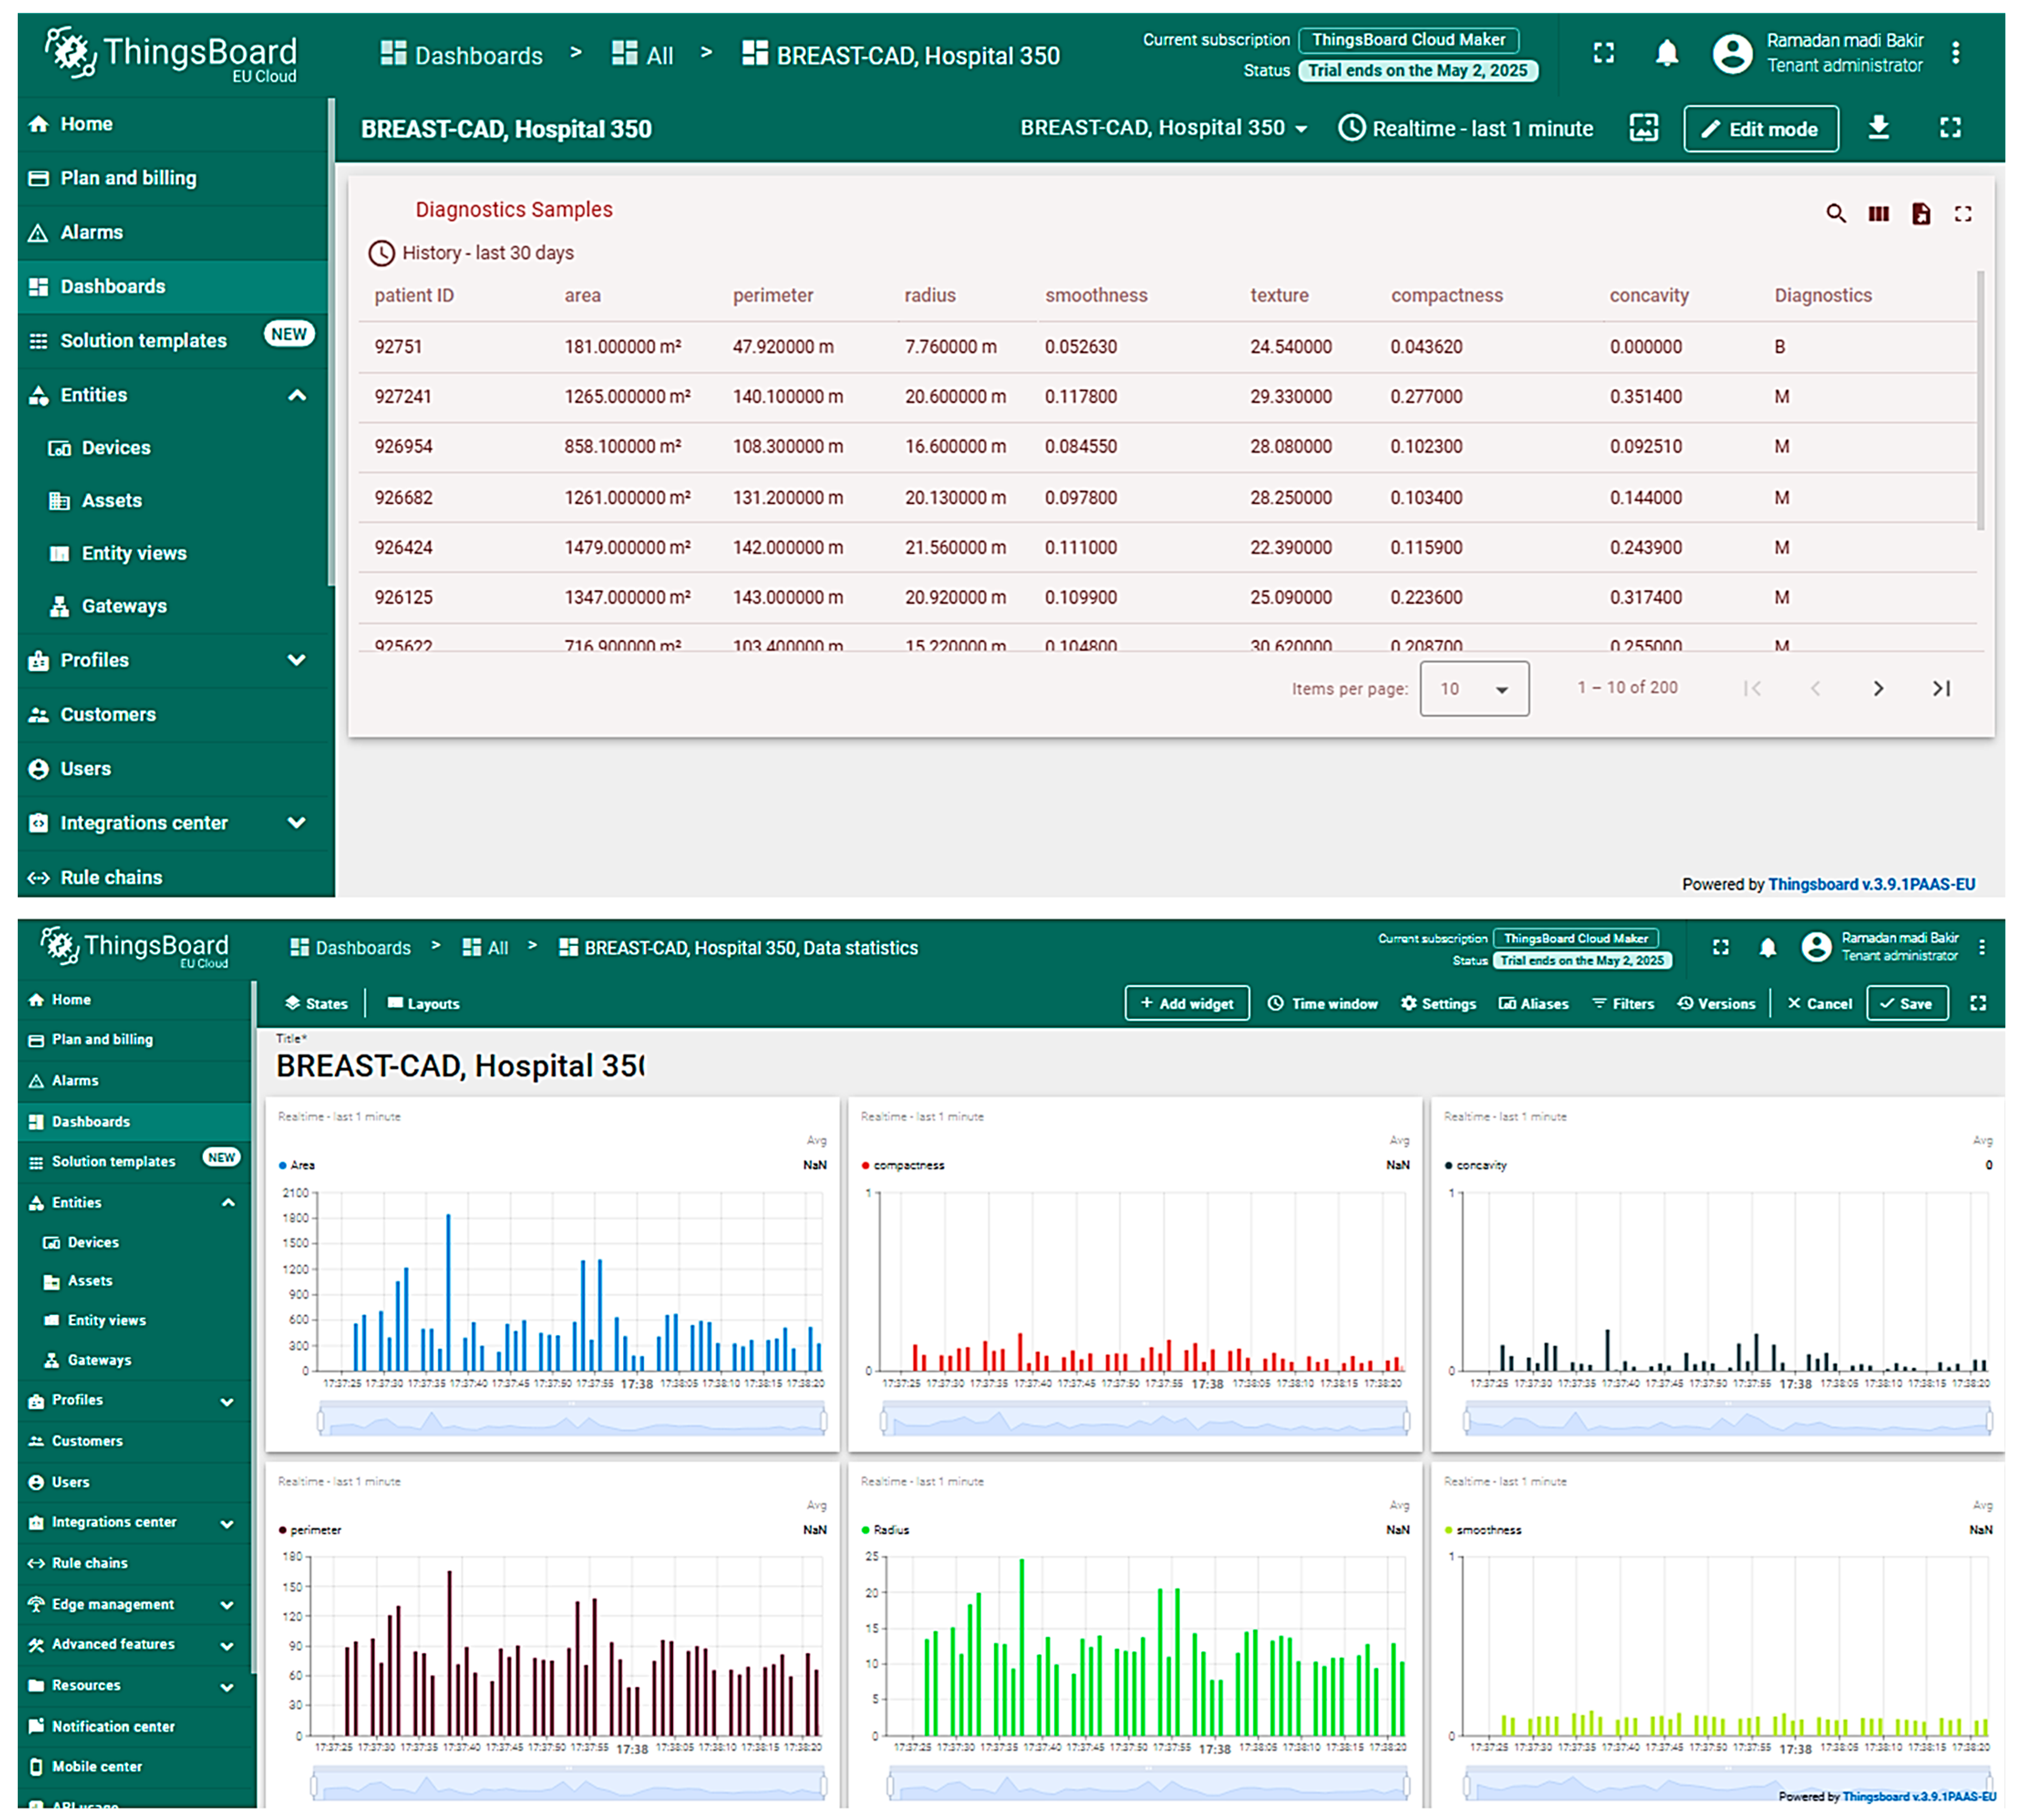Click Add widget button
This screenshot has width=2020, height=1820.
coord(1186,1003)
